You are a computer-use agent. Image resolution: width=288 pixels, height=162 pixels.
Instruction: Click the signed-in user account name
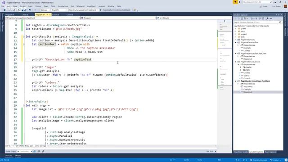coord(276,6)
